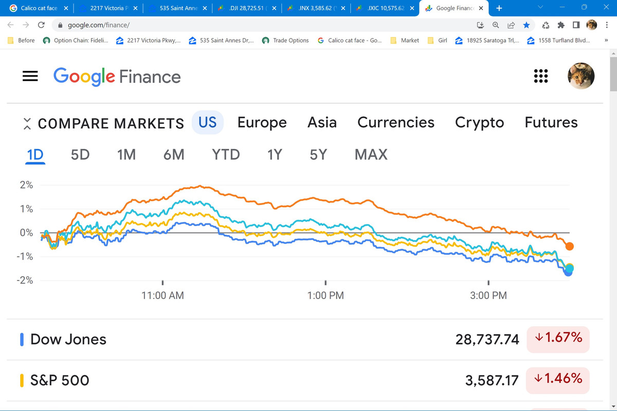This screenshot has width=617, height=411.
Task: Select the 6M chart range
Action: (174, 154)
